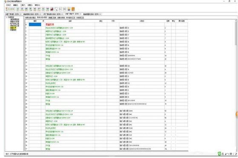Viewport: 238px width, 158px height.
Task: Select the first child item in the left tree
Action: [x=14, y=20]
